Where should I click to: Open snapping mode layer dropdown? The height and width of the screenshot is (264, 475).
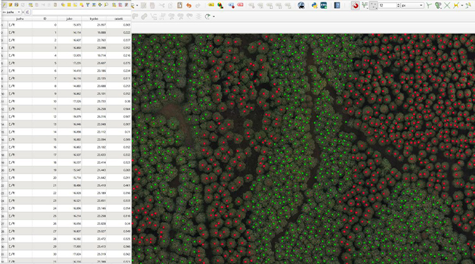[365, 5]
